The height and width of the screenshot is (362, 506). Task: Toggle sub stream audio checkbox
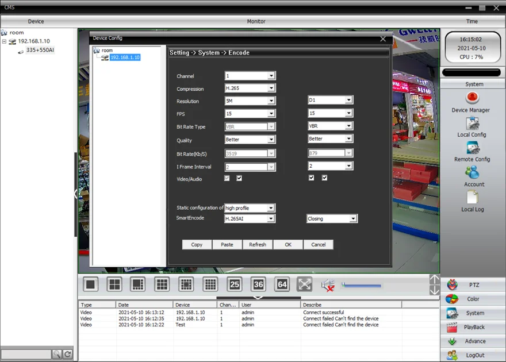(324, 178)
